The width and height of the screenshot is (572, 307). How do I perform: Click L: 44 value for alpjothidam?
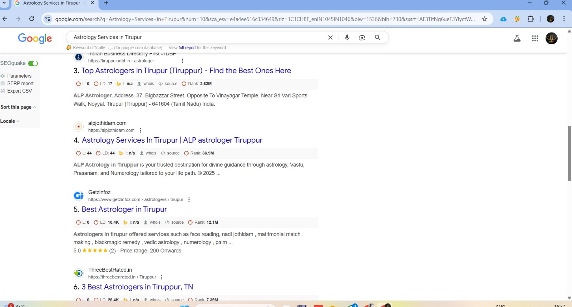pos(89,153)
